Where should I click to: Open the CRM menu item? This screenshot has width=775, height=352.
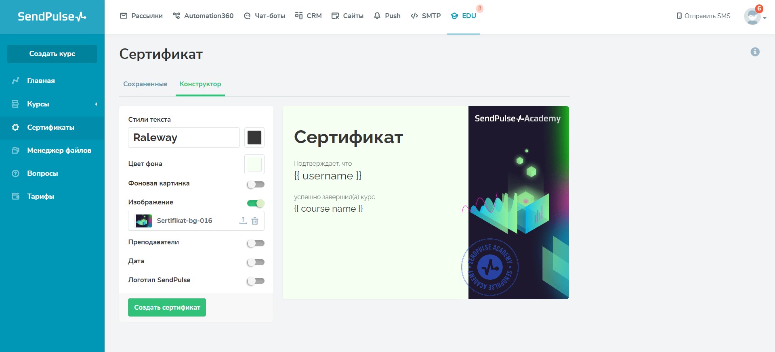tap(309, 16)
